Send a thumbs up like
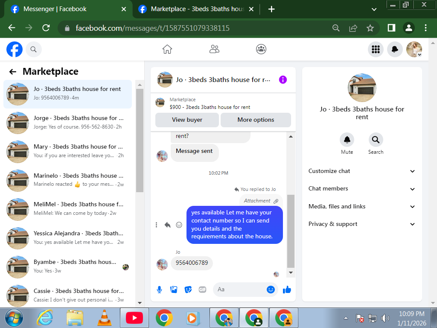Image resolution: width=437 pixels, height=328 pixels. (287, 290)
